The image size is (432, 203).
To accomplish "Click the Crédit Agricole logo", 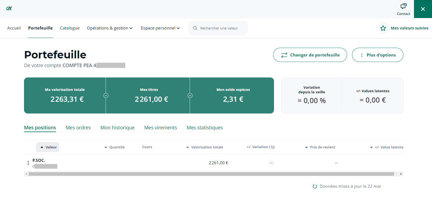I will [x=9, y=8].
